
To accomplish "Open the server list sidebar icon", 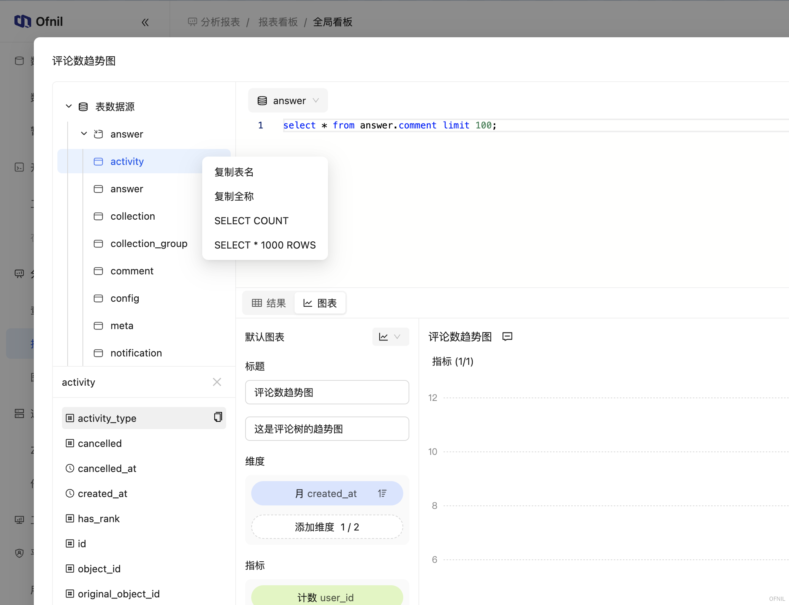I will pyautogui.click(x=19, y=413).
